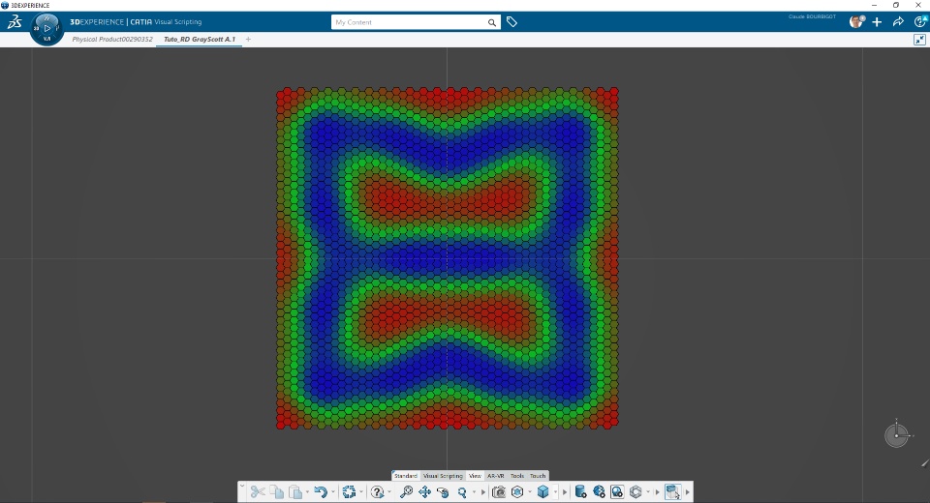Viewport: 930px width, 503px height.
Task: Click the Cut scissors icon
Action: pyautogui.click(x=258, y=491)
